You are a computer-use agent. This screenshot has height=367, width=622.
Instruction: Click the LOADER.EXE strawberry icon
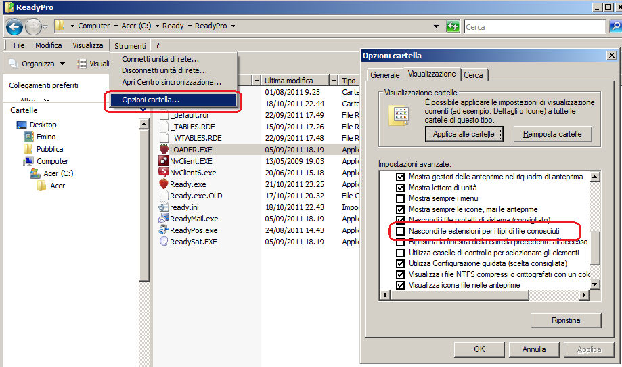click(164, 150)
